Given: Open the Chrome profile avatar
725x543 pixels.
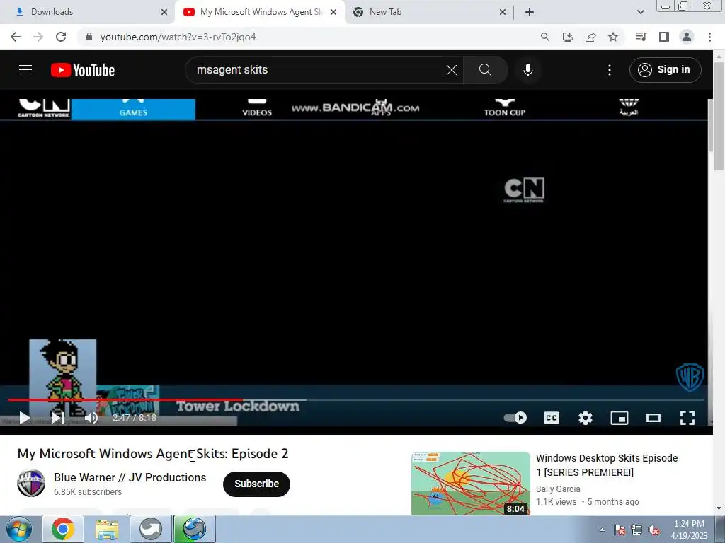Looking at the screenshot, I should 687,37.
